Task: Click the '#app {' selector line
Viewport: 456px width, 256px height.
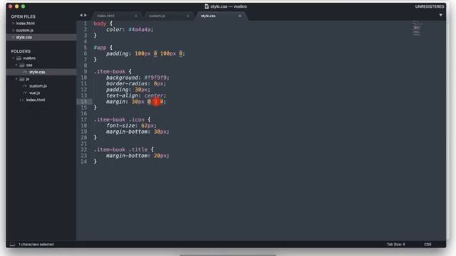Action: click(103, 48)
